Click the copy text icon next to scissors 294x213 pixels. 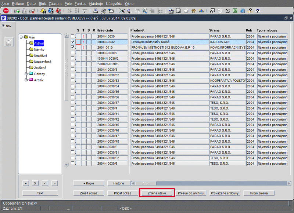pos(129,11)
